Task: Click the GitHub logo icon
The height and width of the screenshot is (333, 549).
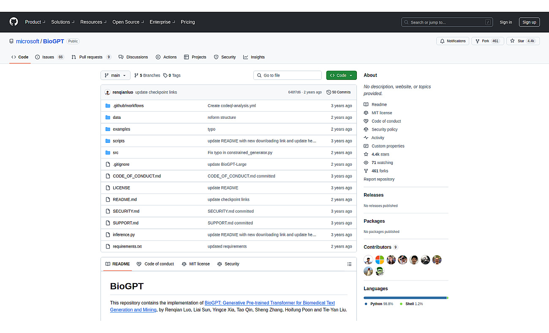Action: point(14,22)
